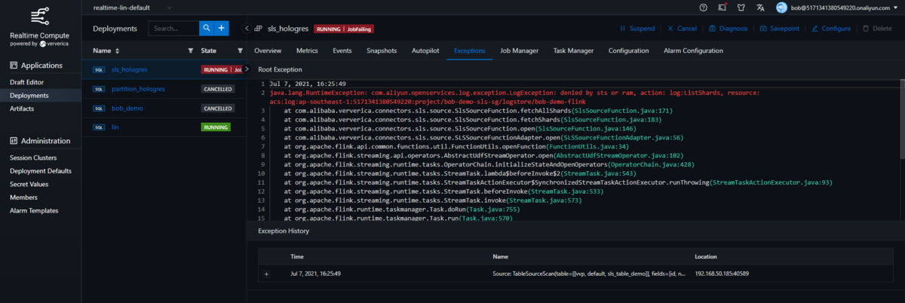This screenshot has height=303, width=905.
Task: Filter deployments by State column
Action: pyautogui.click(x=240, y=50)
